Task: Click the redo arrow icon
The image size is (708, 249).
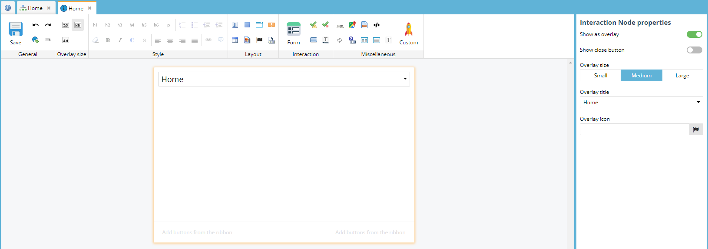Action: point(48,25)
